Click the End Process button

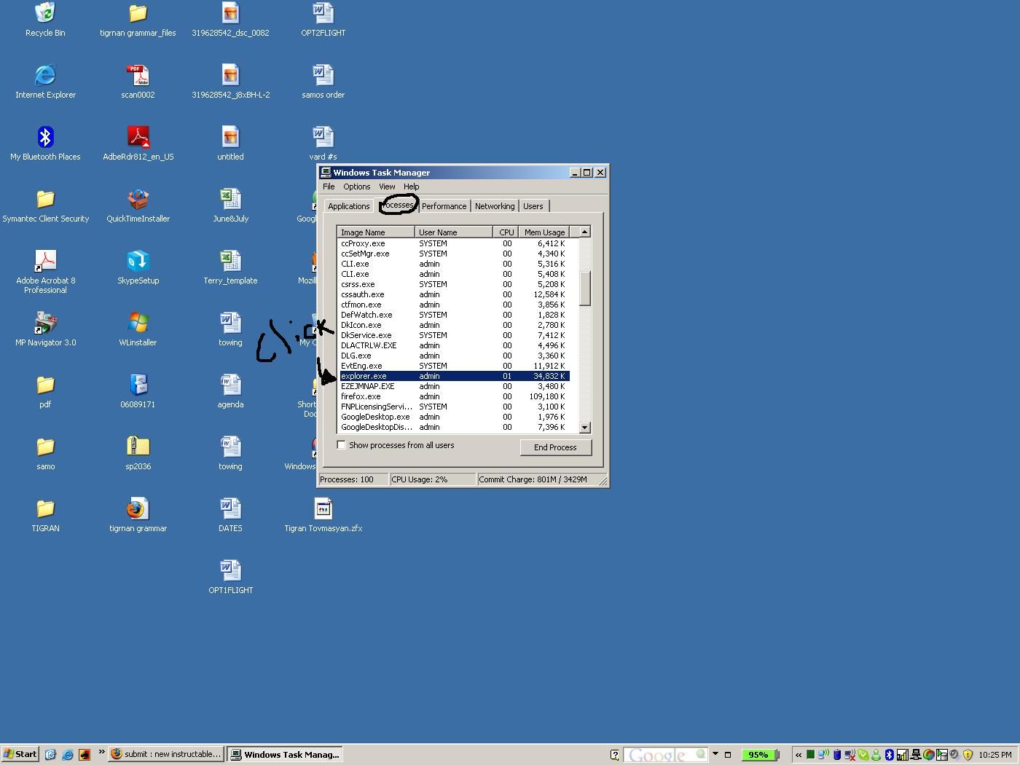tap(555, 447)
